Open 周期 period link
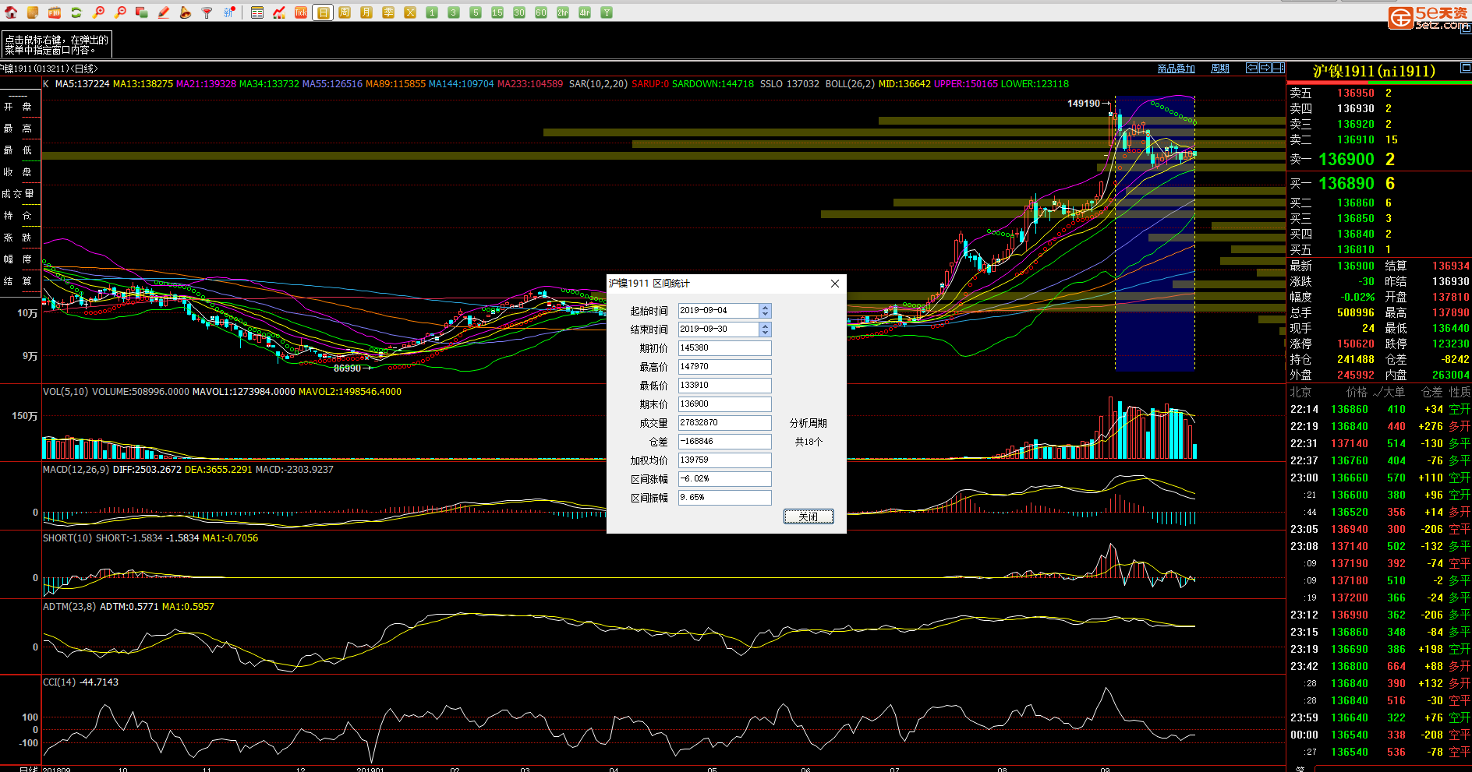The width and height of the screenshot is (1472, 772). pos(1219,69)
